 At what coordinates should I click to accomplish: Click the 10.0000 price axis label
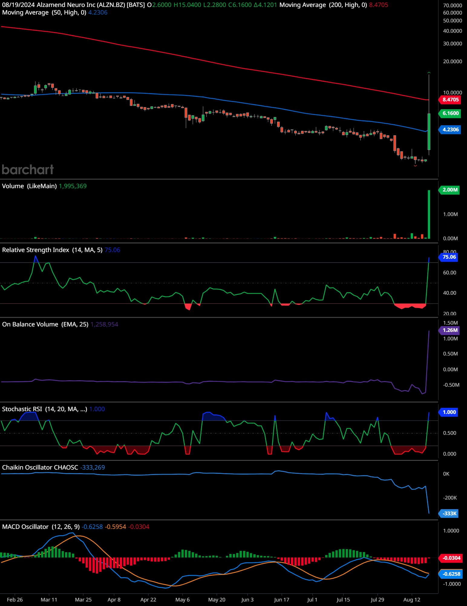[452, 93]
